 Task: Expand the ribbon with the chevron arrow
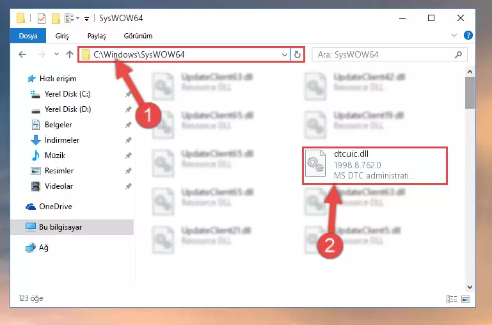click(454, 35)
